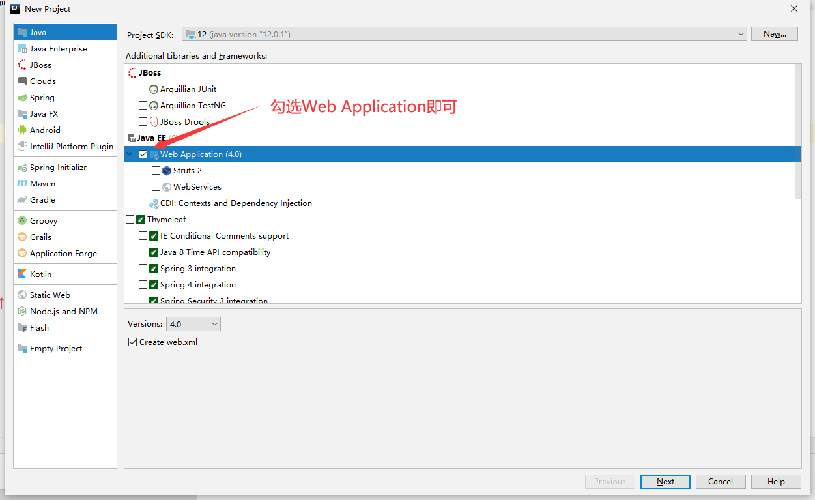The image size is (815, 500).
Task: Toggle the Create web.xml checkbox
Action: pyautogui.click(x=133, y=342)
